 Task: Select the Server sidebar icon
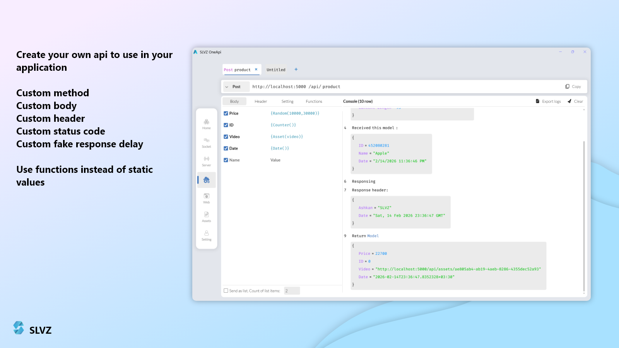[x=206, y=161]
